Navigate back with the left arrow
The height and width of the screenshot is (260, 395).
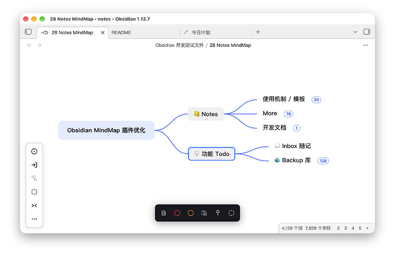pos(29,45)
